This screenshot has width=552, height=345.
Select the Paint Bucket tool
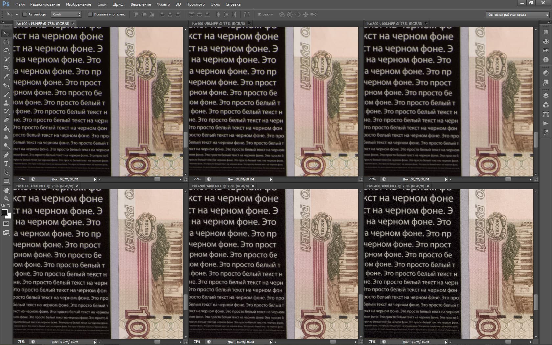(x=6, y=128)
